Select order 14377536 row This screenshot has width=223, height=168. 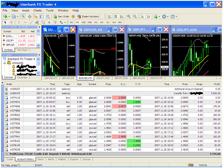[113, 124]
